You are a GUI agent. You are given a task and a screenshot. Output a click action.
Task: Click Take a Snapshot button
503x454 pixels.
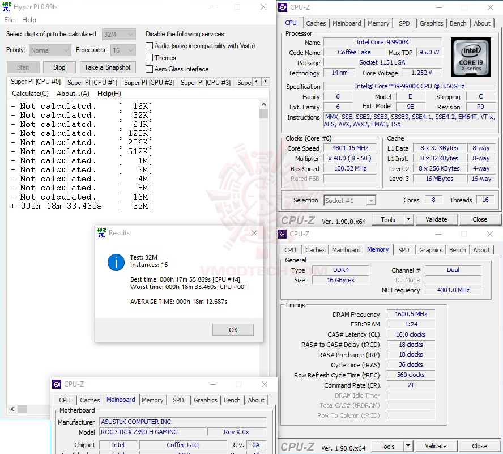click(108, 67)
